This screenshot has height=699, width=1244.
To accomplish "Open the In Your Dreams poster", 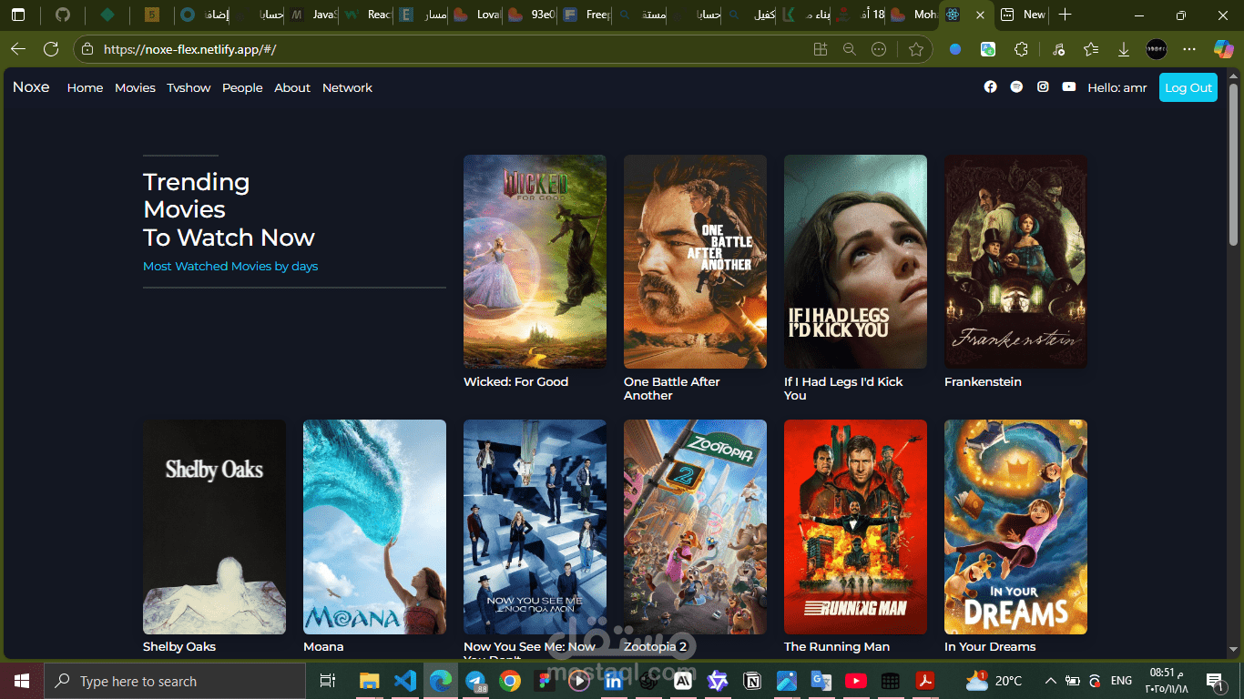I will (1015, 527).
